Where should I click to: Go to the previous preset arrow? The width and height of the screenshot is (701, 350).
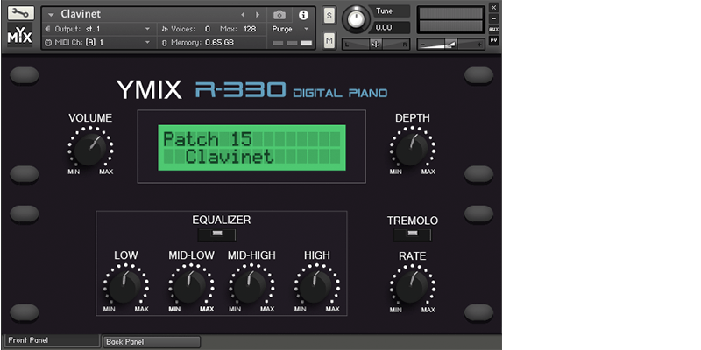(243, 15)
